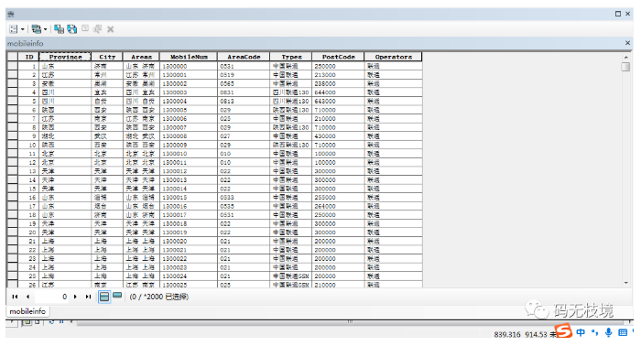Click the greyed Delete Selected X icon
Viewport: 641px width, 346px height.
111,29
